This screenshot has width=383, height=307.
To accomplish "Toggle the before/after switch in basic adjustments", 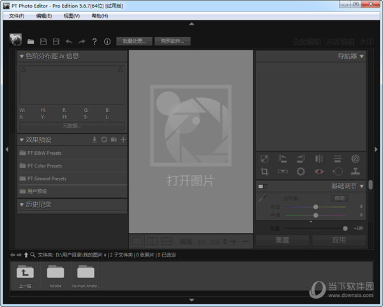I will coord(262,187).
